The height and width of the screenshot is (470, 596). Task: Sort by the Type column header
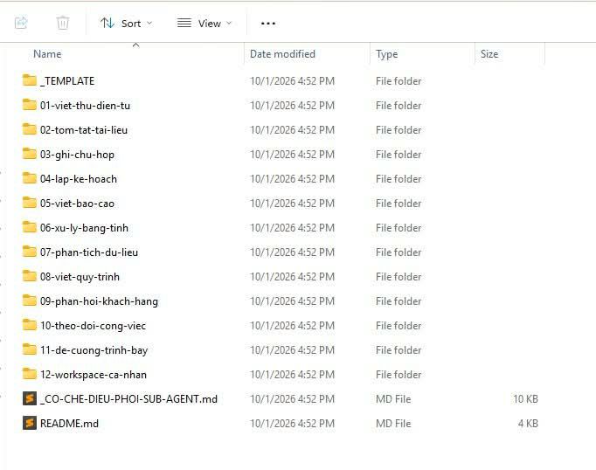[x=386, y=54]
